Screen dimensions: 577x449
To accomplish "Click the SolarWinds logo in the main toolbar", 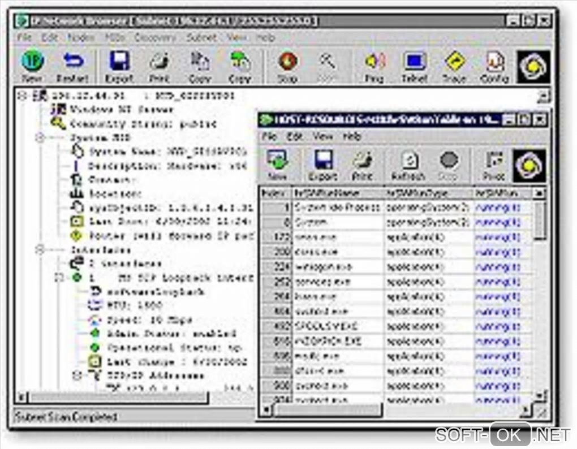I will point(533,67).
